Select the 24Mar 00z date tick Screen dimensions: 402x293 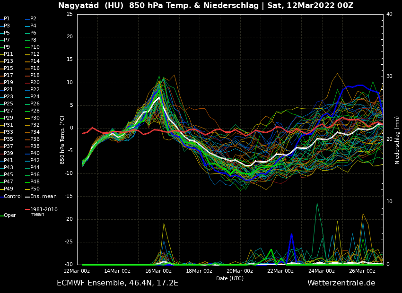[322, 271]
